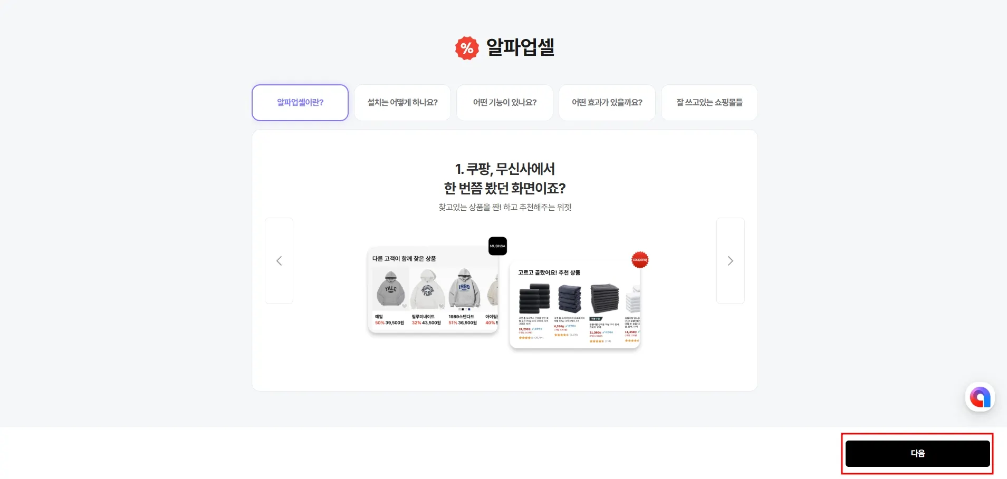1007x479 pixels.
Task: Click the Musinsa recommendation widget card header
Action: tap(404, 259)
